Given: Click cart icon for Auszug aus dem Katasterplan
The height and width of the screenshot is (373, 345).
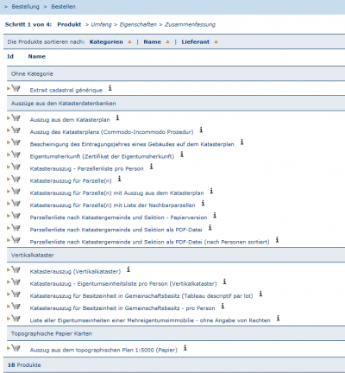Looking at the screenshot, I should pos(16,117).
